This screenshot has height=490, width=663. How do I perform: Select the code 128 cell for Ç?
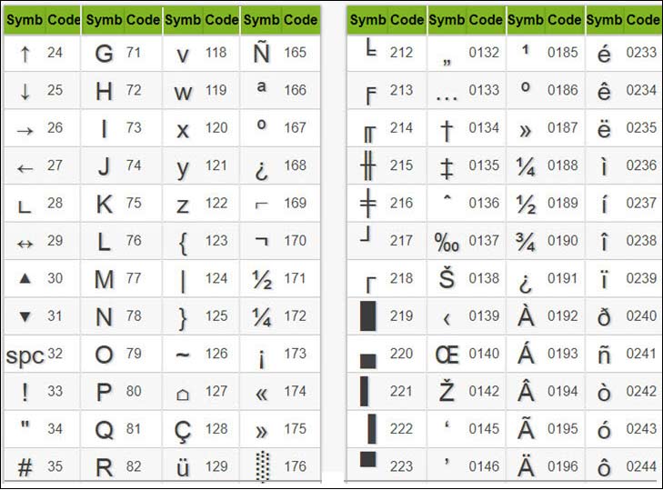pos(216,429)
